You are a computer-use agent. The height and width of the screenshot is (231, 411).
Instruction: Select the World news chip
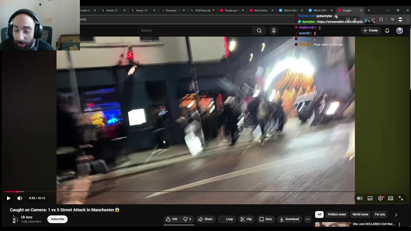pyautogui.click(x=360, y=214)
